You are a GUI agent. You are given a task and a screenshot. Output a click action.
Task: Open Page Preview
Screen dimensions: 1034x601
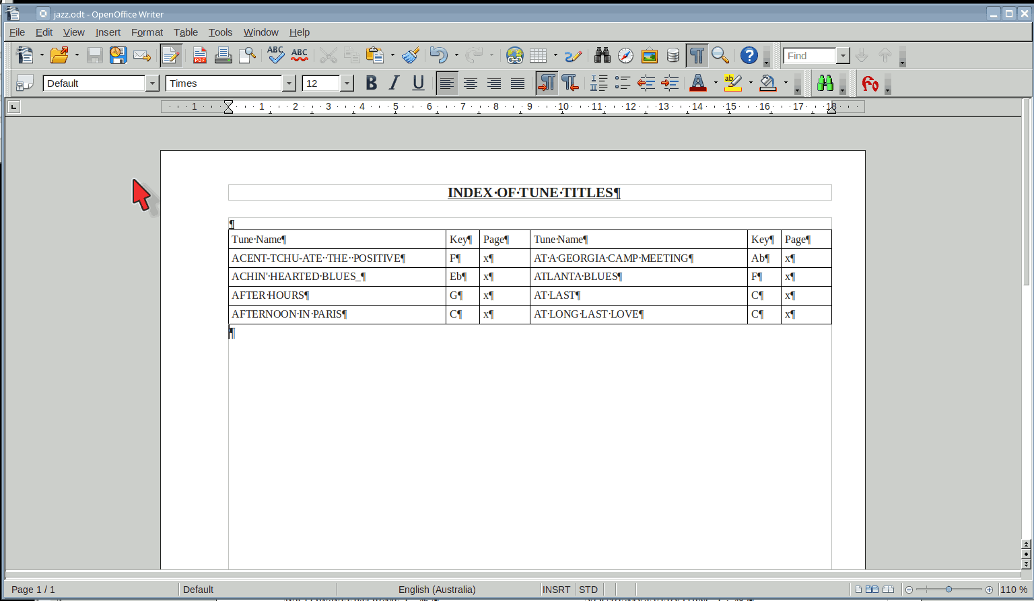[x=247, y=55]
